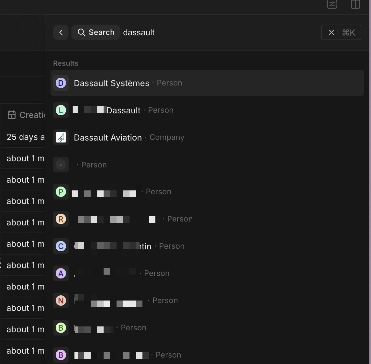This screenshot has width=371, height=364.
Task: Open the Dassault Aviation company result
Action: (x=207, y=138)
